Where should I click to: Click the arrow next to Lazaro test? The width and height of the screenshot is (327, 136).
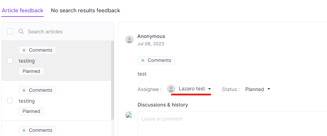pyautogui.click(x=210, y=89)
